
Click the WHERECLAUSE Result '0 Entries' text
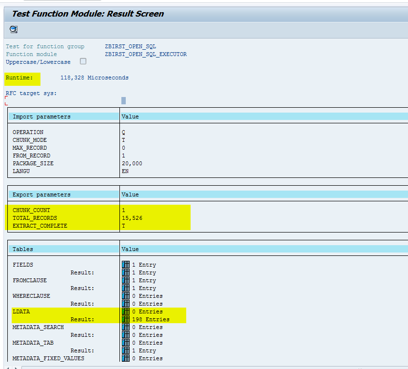(x=147, y=304)
